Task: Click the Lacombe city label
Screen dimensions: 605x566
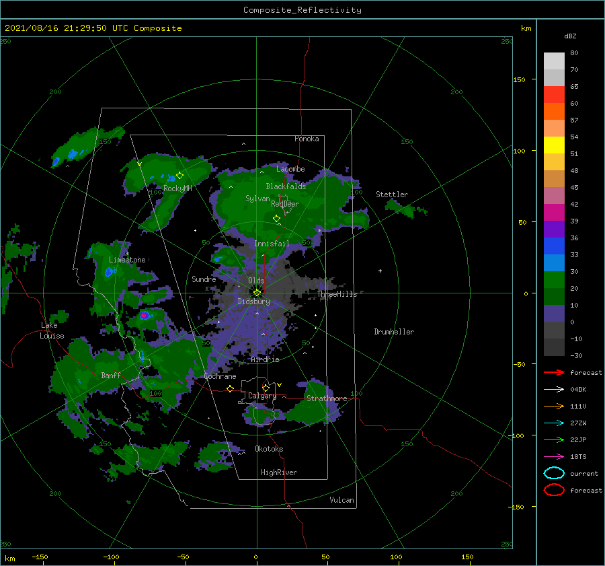Action: pyautogui.click(x=290, y=169)
